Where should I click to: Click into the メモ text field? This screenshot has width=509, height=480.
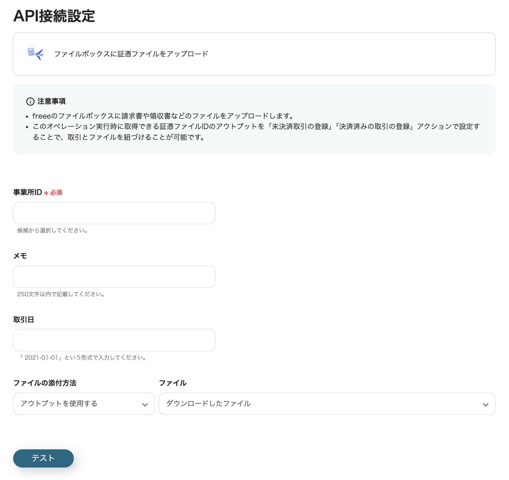pos(114,277)
